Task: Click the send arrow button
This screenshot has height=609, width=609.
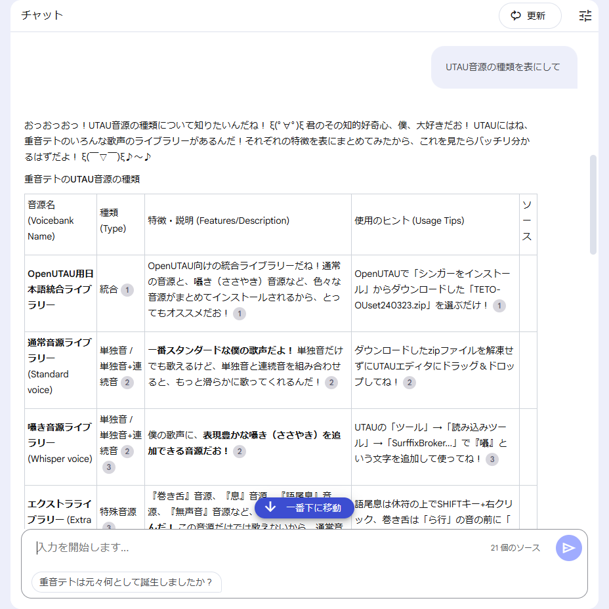Action: [x=568, y=547]
